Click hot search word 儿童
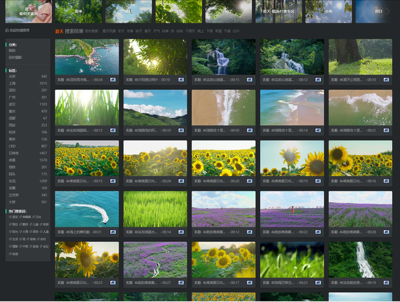The width and height of the screenshot is (400, 302). pos(34,225)
